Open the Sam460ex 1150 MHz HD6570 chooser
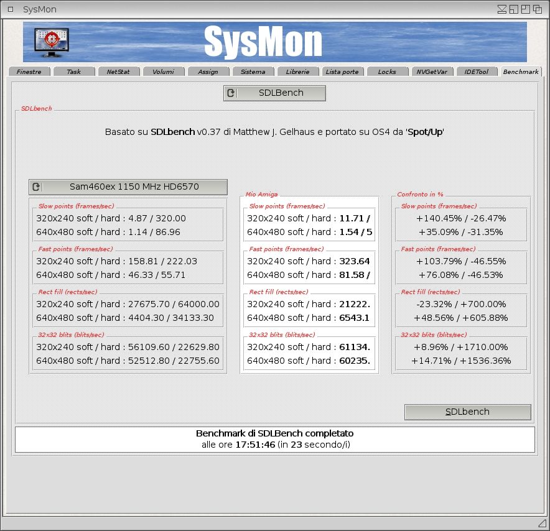550x531 pixels. (128, 187)
